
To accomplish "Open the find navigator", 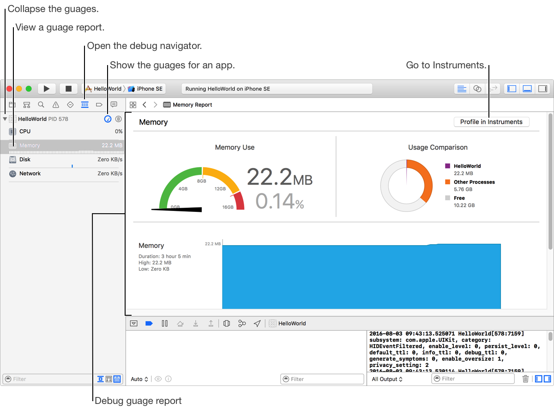I will point(41,105).
